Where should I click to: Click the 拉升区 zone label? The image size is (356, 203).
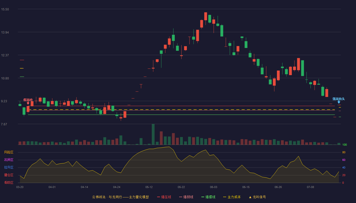(x=9, y=167)
